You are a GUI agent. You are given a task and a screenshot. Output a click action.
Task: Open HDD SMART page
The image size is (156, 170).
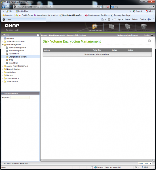coord(14,54)
